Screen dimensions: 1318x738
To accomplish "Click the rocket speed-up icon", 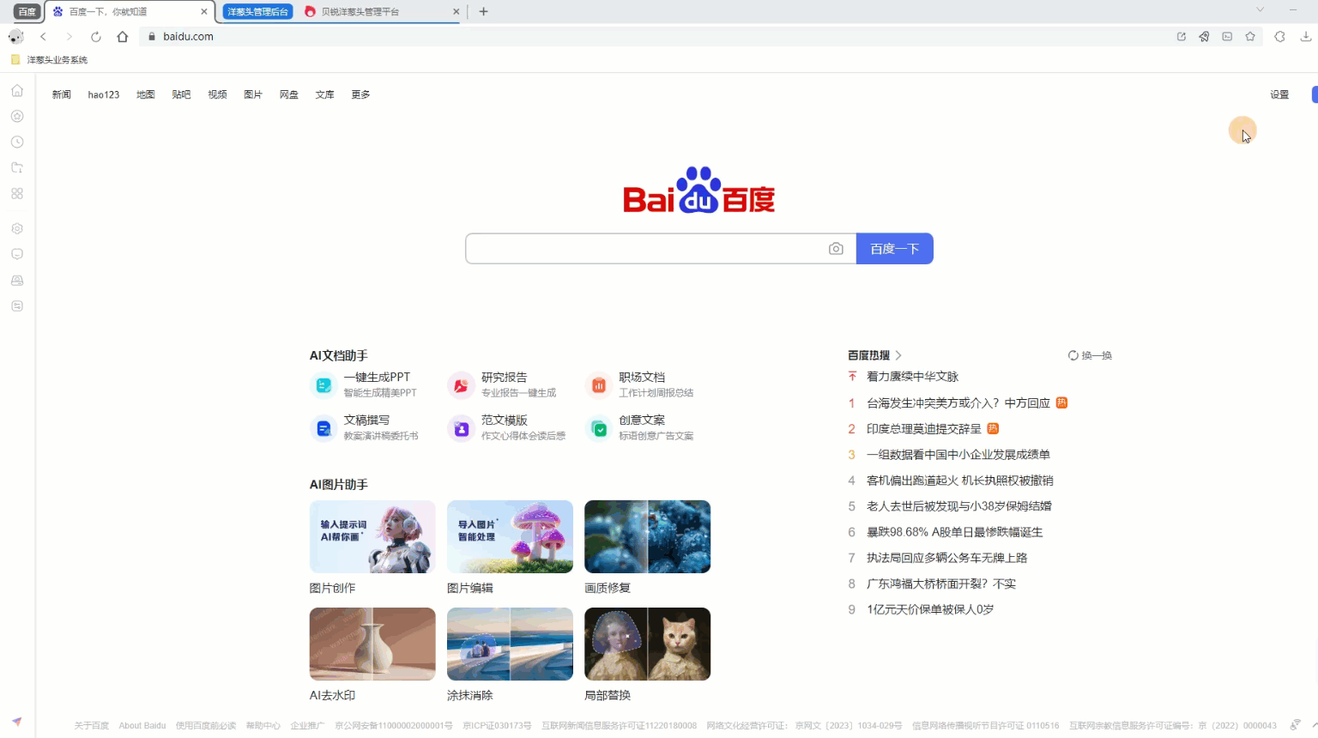I will pos(1205,36).
